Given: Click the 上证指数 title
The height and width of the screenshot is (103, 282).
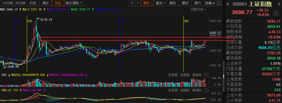Looking at the screenshot, I should click(x=260, y=4).
